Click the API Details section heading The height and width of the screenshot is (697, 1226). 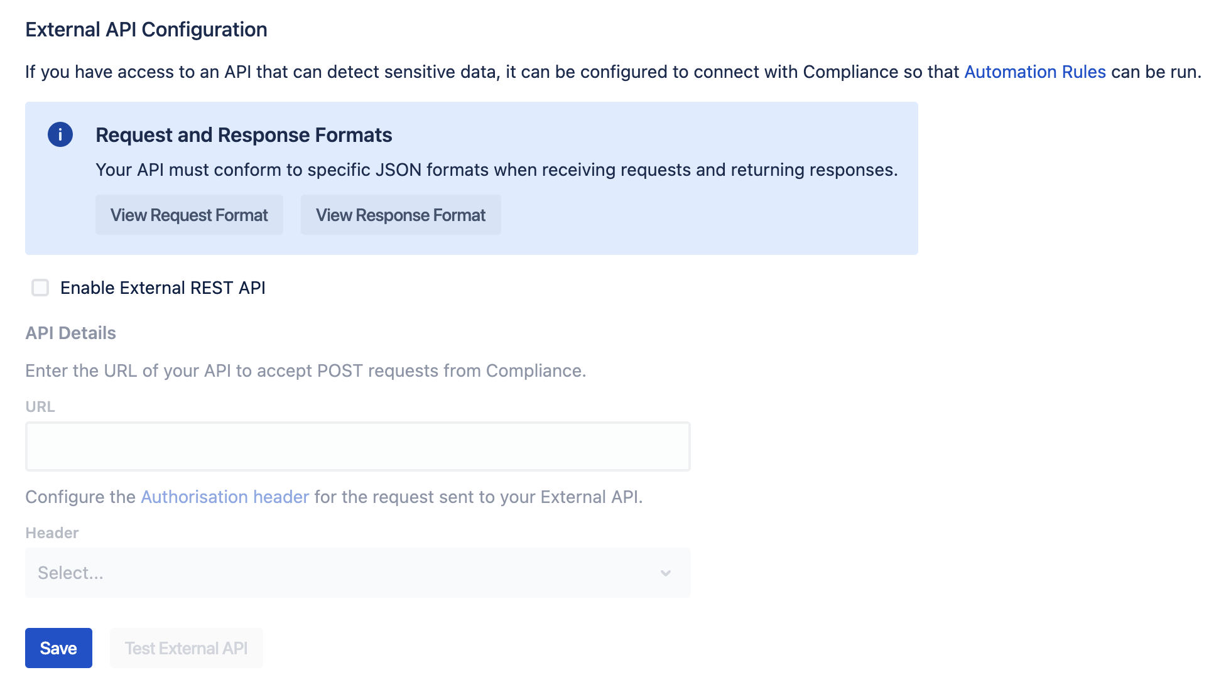[x=70, y=333]
